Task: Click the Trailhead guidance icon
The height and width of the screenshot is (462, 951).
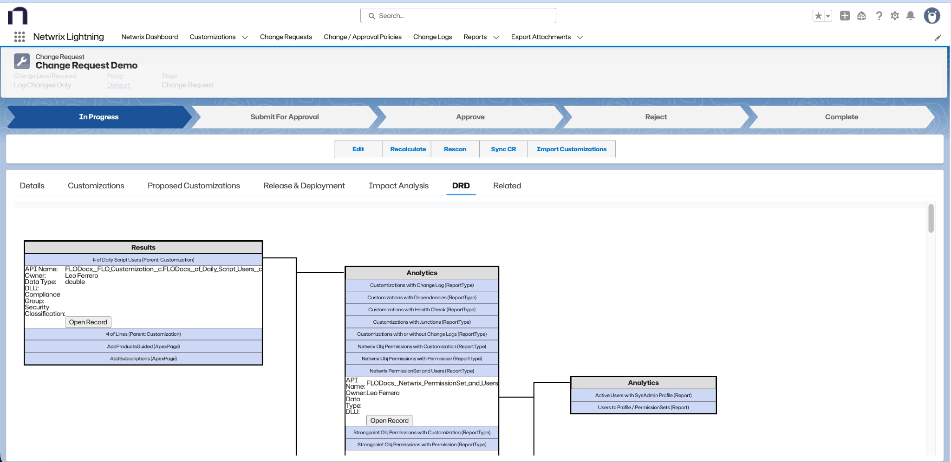Action: point(862,15)
